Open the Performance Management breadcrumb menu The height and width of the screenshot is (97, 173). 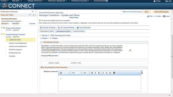coord(57,1)
